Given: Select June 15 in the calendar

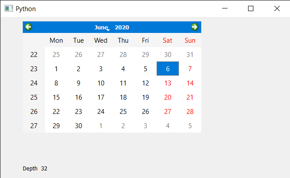Looking at the screenshot, I should click(x=56, y=97).
